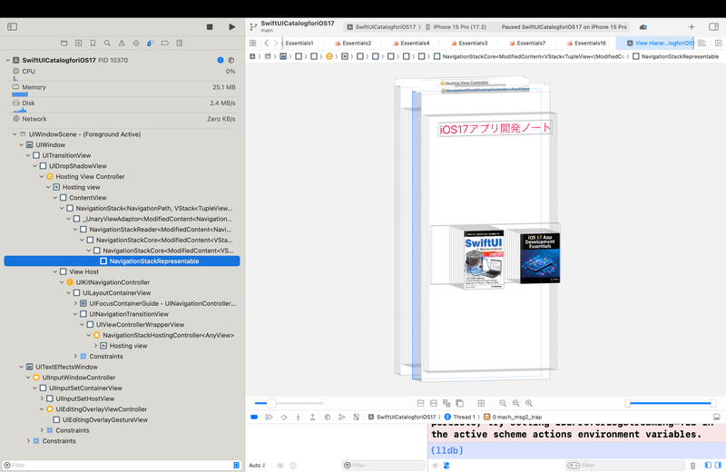The image size is (726, 472).
Task: Click show constraints icon in canvas toolbar
Action: click(x=434, y=403)
